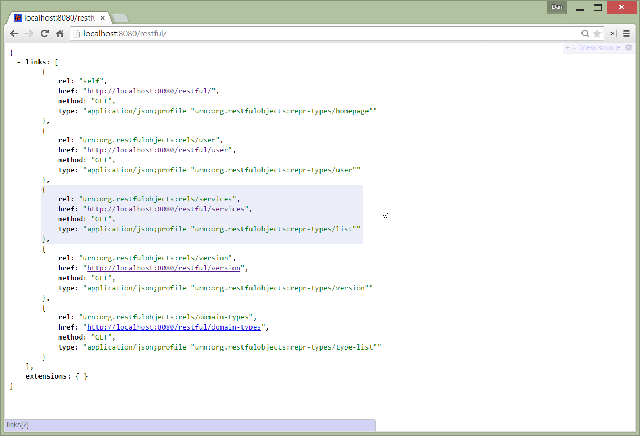Image resolution: width=640 pixels, height=436 pixels.
Task: Open JSON viewer settings gear icon
Action: (x=628, y=47)
